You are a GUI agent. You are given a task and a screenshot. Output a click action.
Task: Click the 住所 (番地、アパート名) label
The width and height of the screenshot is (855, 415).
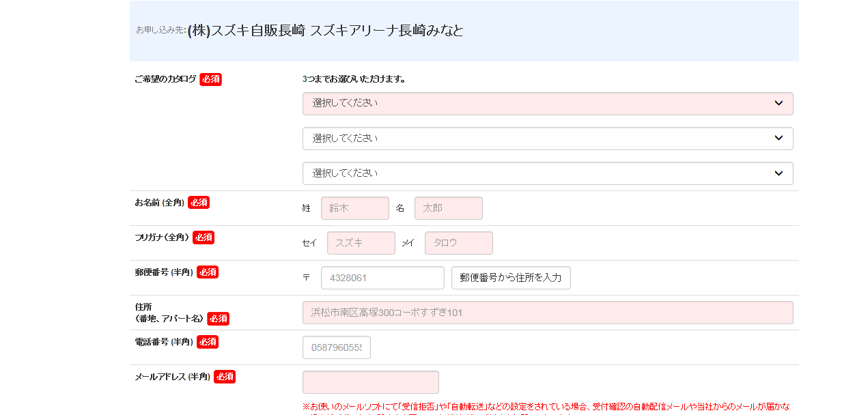point(169,313)
